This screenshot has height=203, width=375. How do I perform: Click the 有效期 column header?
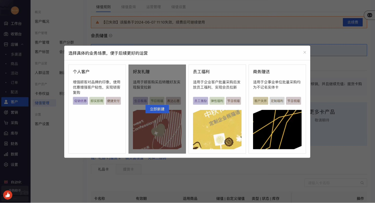(x=141, y=199)
